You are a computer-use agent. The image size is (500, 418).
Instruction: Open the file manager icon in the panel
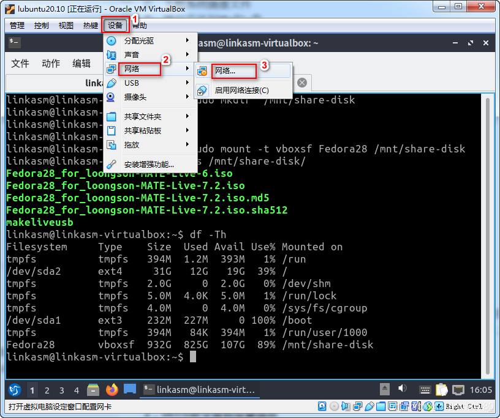(93, 390)
